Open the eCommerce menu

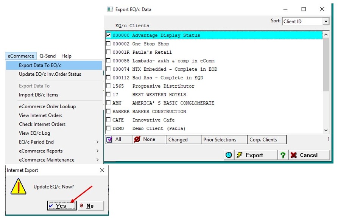[21, 56]
